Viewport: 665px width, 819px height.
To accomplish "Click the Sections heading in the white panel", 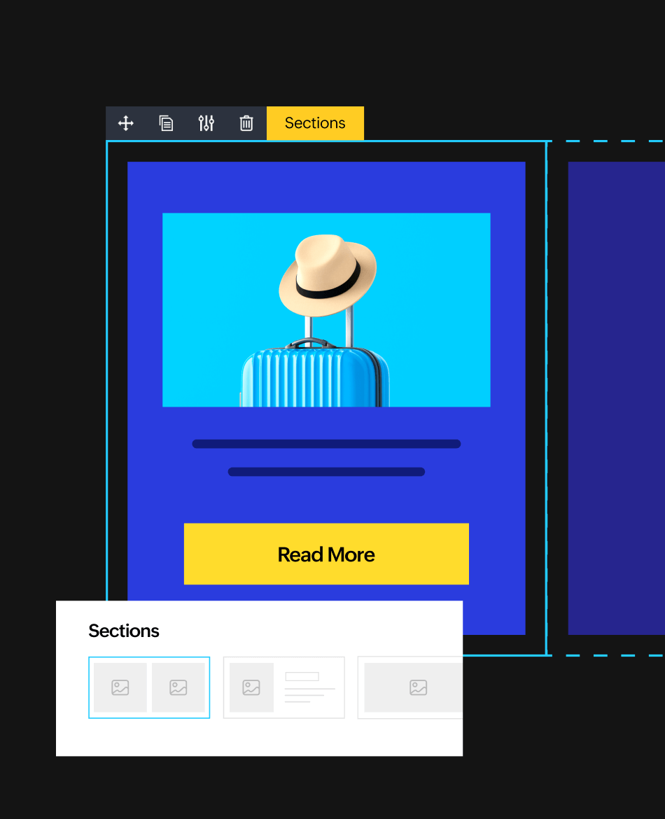I will (x=124, y=631).
